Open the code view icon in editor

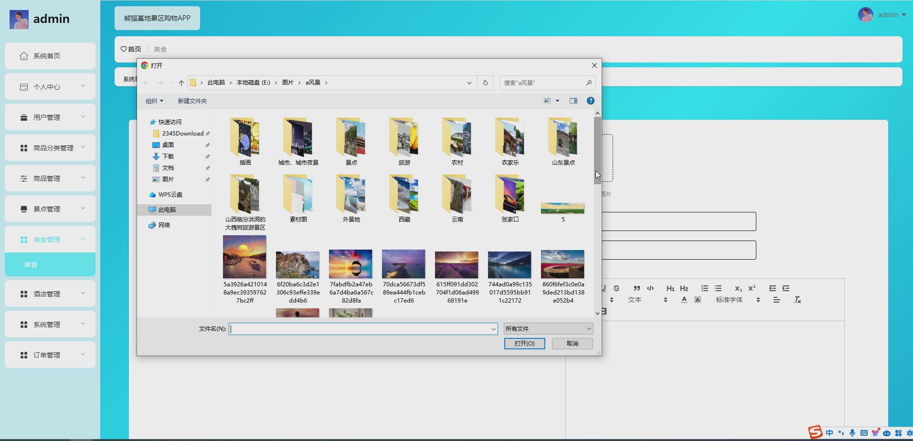651,288
